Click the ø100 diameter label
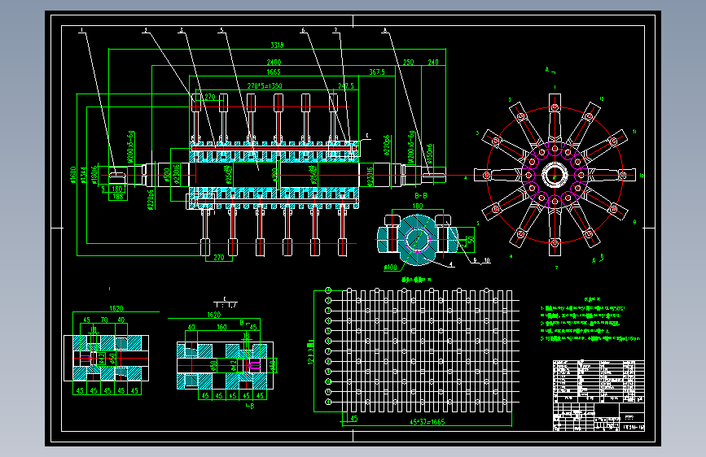This screenshot has width=706, height=457. coord(390,268)
